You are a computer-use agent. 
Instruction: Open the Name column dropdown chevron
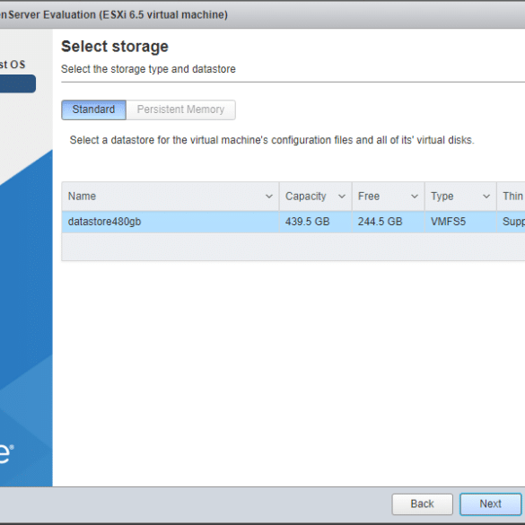click(x=268, y=197)
